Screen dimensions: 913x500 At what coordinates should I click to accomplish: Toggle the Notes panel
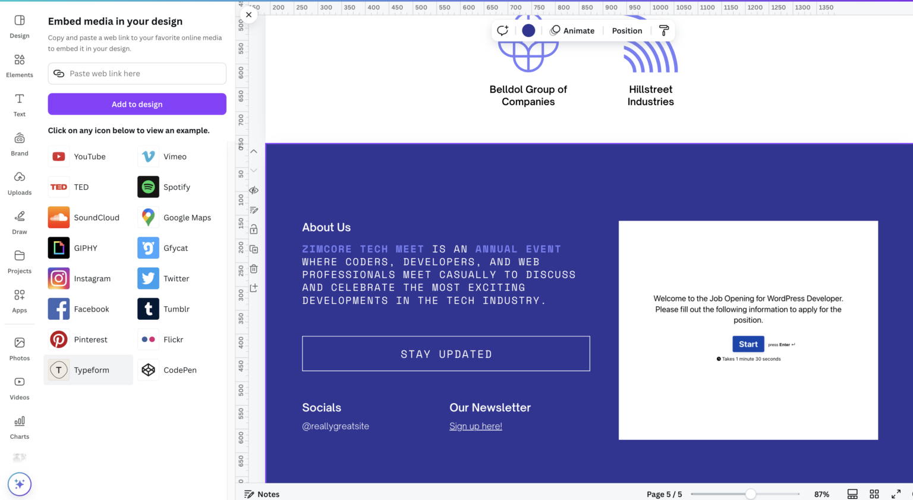point(262,494)
